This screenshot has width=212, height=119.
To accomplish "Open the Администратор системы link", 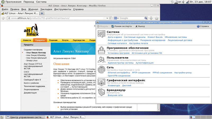I will 121,63.
